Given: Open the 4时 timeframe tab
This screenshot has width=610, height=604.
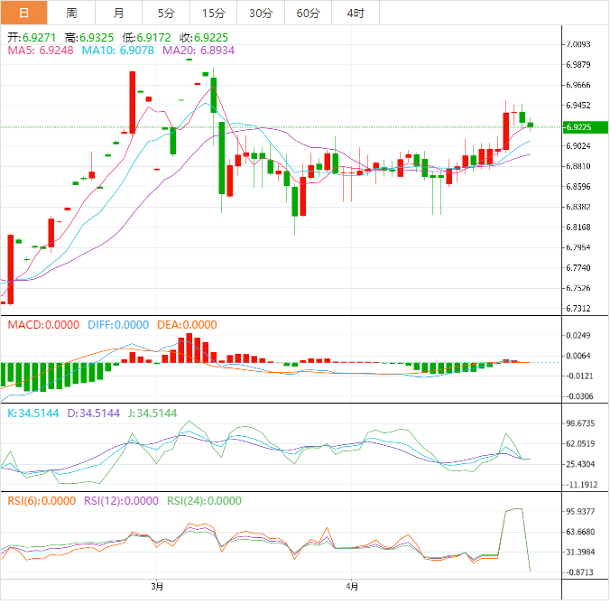Looking at the screenshot, I should [356, 13].
